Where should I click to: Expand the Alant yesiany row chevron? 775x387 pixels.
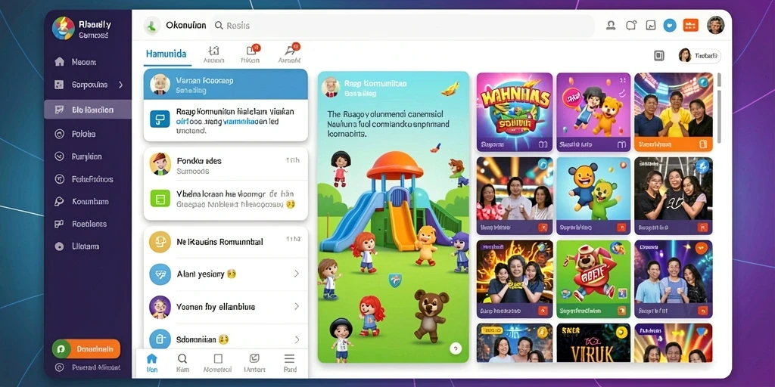[x=297, y=274]
